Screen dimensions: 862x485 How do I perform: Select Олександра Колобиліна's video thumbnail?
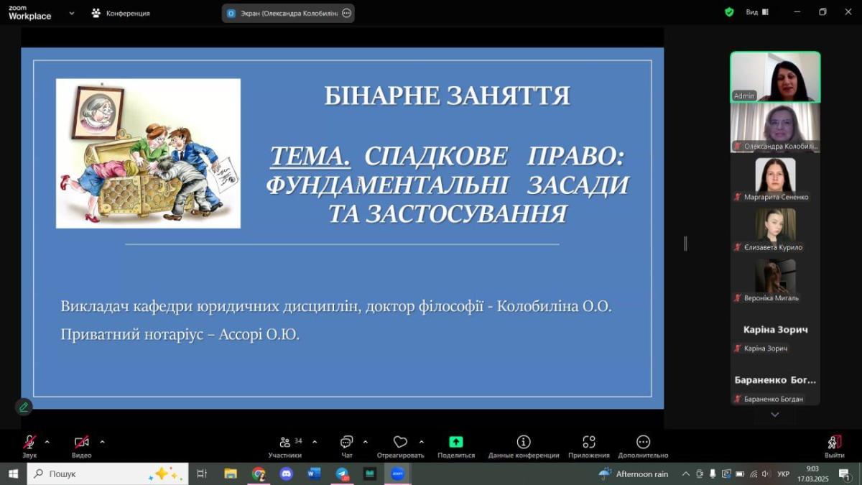point(775,128)
